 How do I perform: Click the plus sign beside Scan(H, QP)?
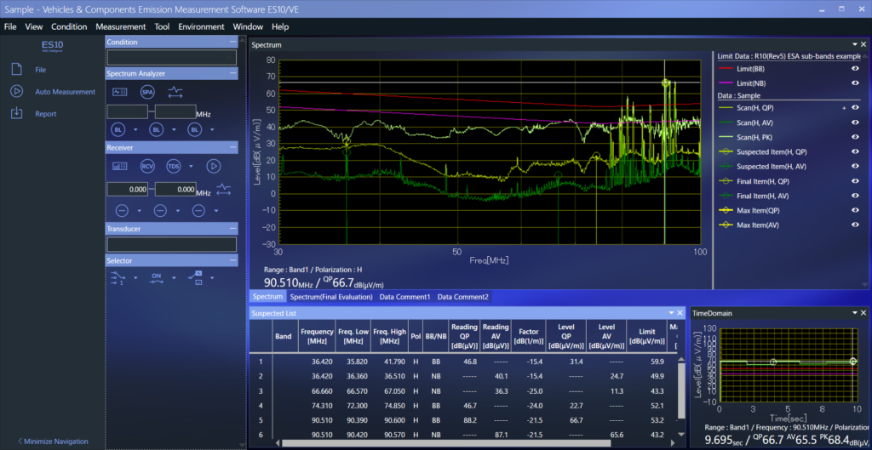[x=844, y=108]
